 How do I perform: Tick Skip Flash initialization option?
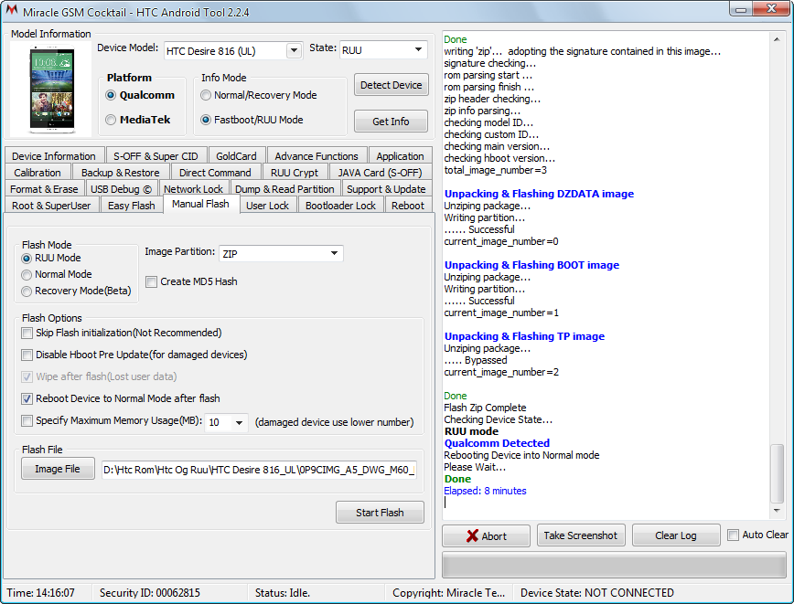27,333
